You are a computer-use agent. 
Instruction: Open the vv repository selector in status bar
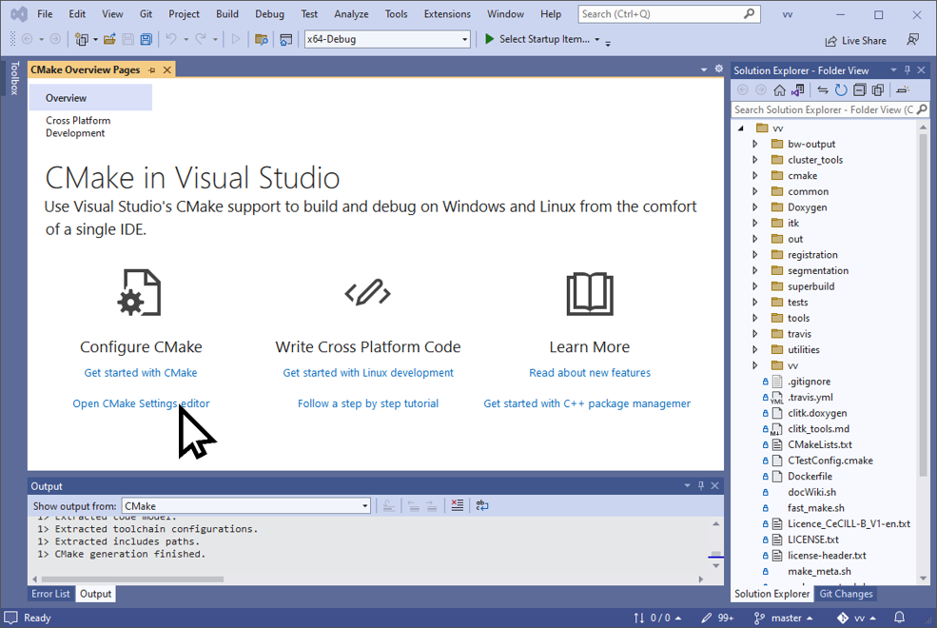pyautogui.click(x=856, y=618)
